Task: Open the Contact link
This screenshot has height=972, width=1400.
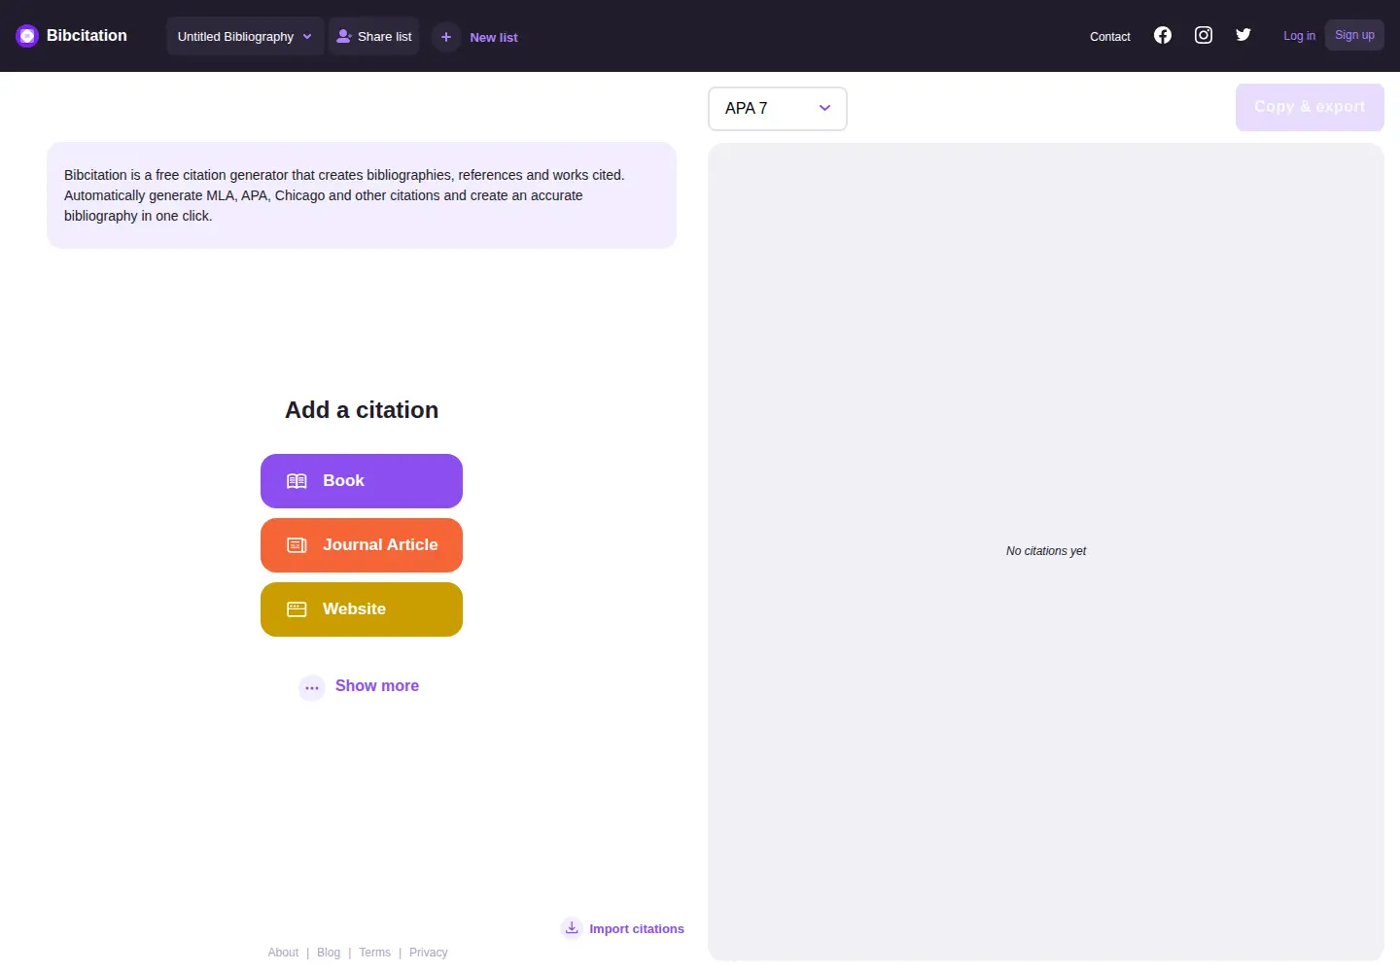Action: 1110,37
